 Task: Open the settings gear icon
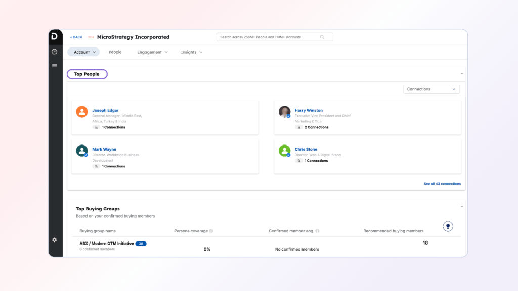pyautogui.click(x=54, y=240)
